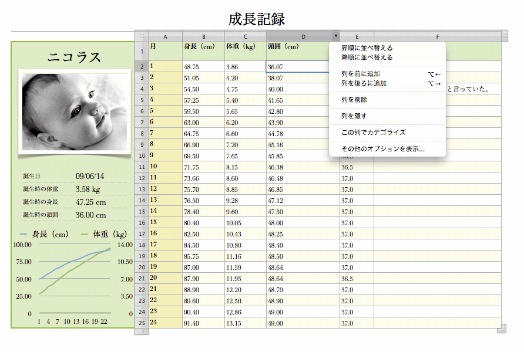Select column D header letter
The height and width of the screenshot is (352, 524).
[x=304, y=36]
